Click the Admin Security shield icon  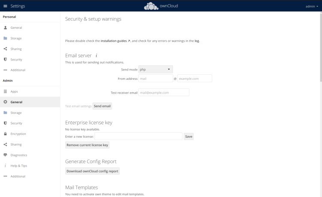[5, 123]
